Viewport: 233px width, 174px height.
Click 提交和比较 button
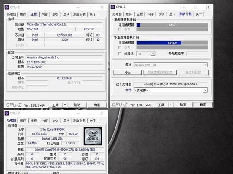coord(194,72)
